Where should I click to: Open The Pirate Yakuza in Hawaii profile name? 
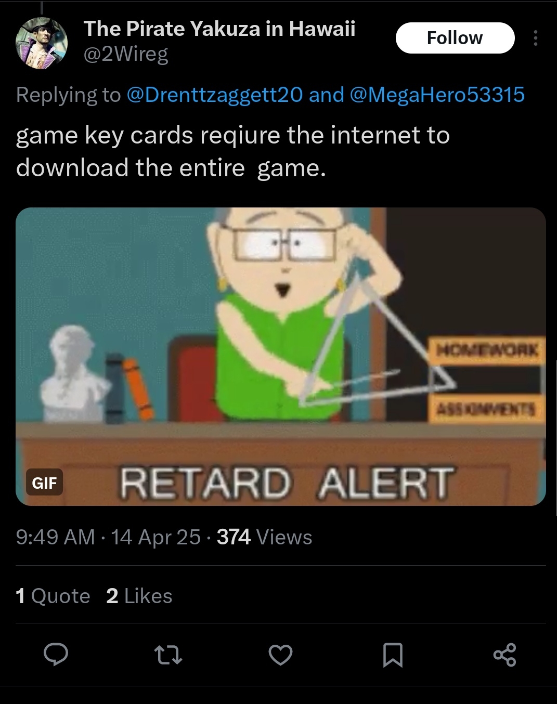click(219, 29)
